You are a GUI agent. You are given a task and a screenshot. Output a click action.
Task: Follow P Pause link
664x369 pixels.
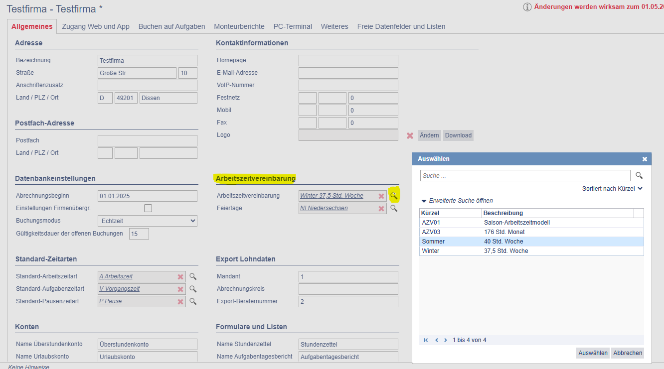pyautogui.click(x=111, y=301)
